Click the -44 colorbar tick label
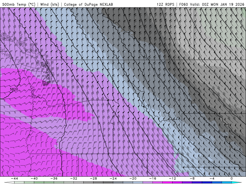Image resolution: width=246 pixels, height=184 pixels. pyautogui.click(x=14, y=178)
